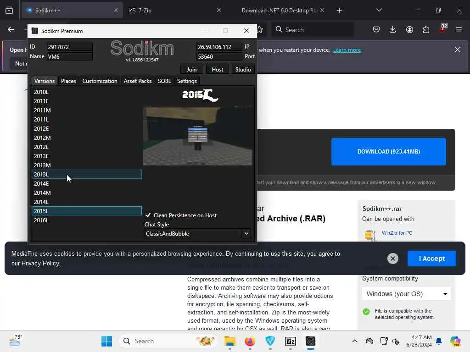The width and height of the screenshot is (470, 352).
Task: Go back in Firefox
Action: coord(11,29)
